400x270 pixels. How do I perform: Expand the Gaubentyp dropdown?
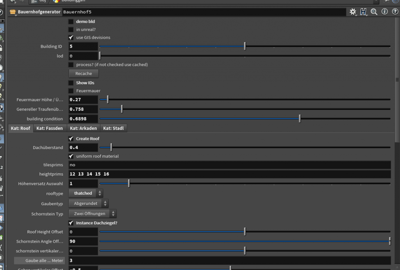click(89, 203)
